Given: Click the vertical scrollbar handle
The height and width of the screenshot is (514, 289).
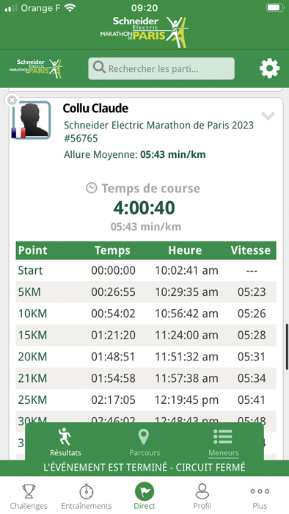Looking at the screenshot, I should coord(287,347).
